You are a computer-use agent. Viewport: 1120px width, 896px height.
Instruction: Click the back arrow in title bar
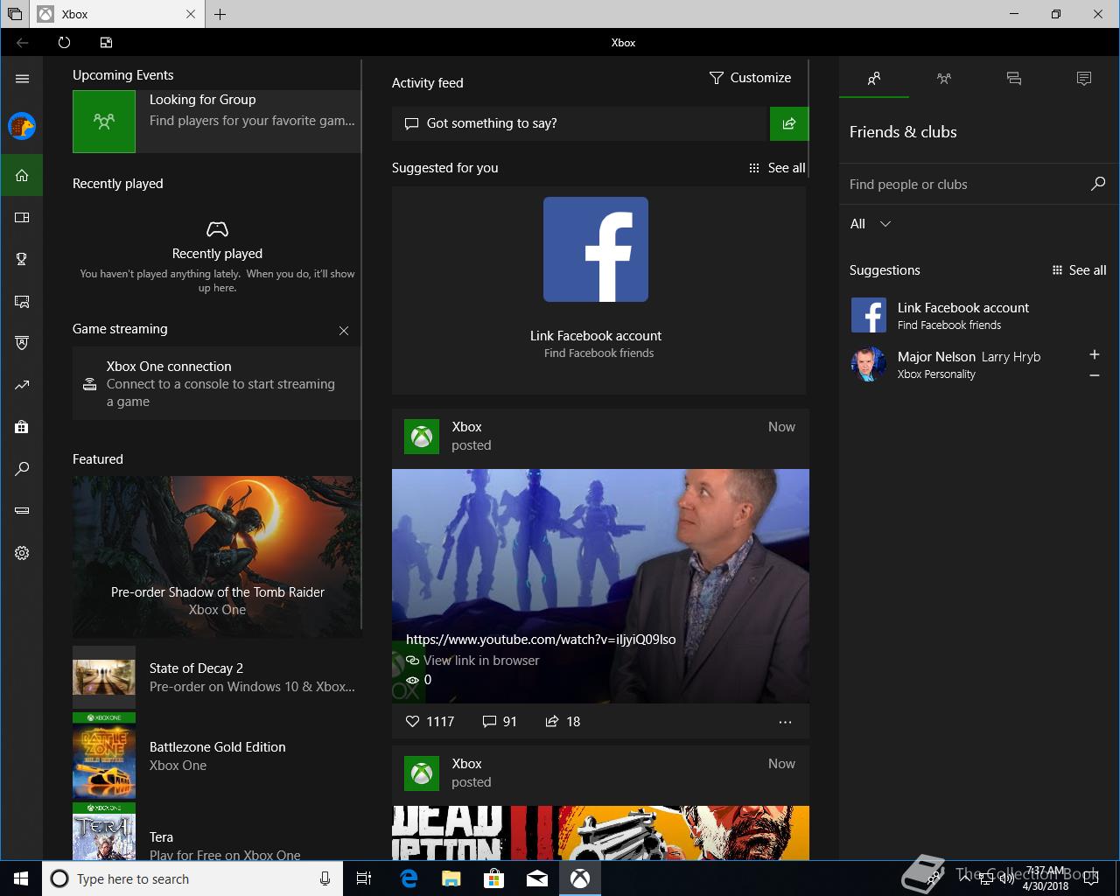(22, 42)
